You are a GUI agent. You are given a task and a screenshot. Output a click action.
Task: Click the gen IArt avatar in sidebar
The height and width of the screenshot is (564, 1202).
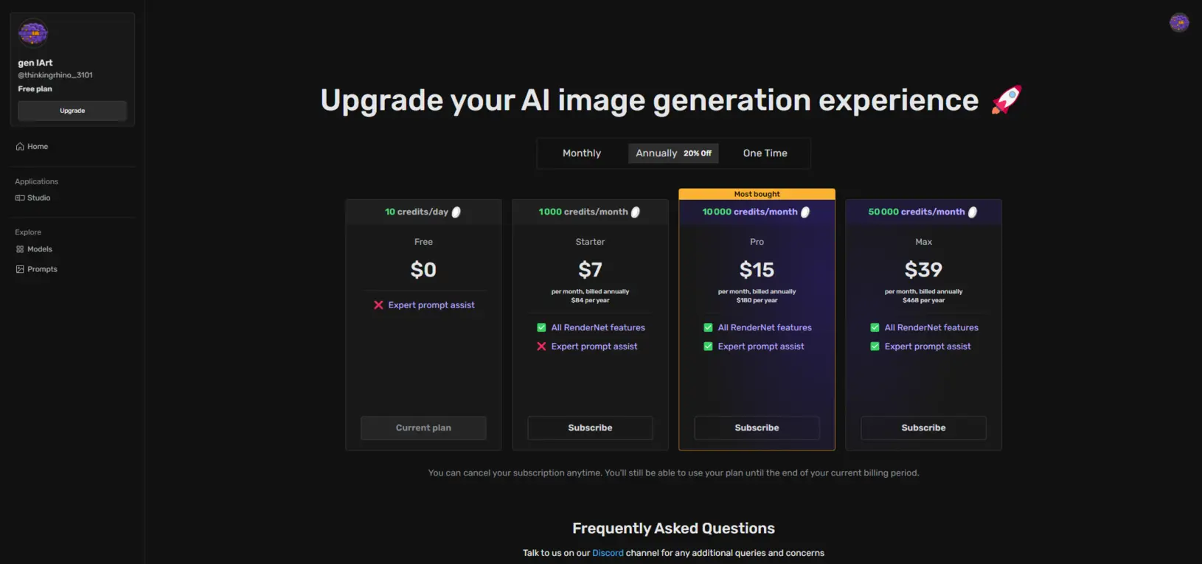coord(33,33)
